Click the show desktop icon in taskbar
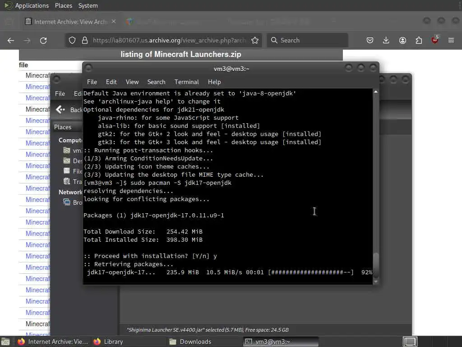This screenshot has width=462, height=347. [5, 342]
